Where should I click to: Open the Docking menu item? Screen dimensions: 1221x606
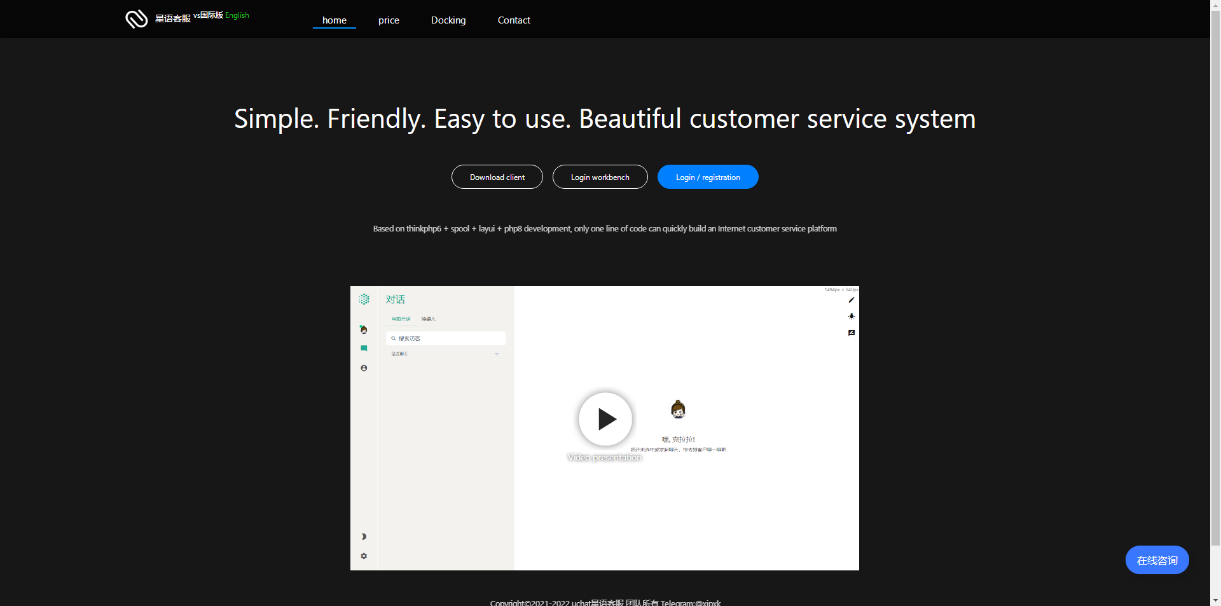click(x=448, y=20)
